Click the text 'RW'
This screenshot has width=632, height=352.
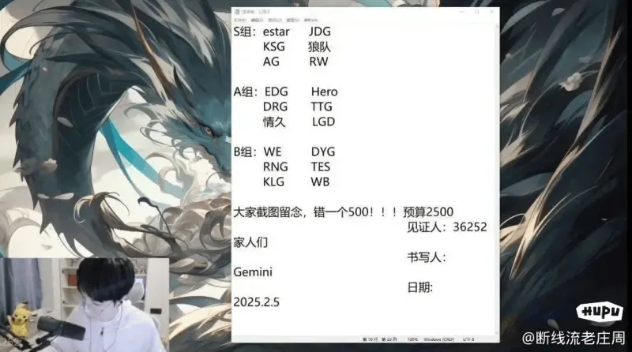[318, 62]
